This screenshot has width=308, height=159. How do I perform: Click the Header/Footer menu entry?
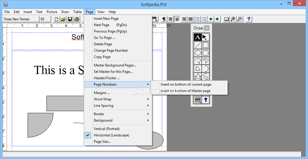tap(107, 78)
